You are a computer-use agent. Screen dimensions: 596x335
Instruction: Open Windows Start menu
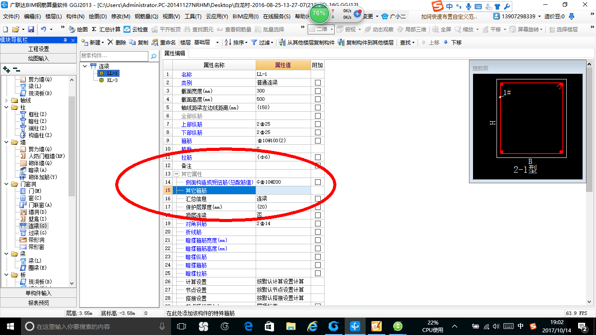click(10, 326)
